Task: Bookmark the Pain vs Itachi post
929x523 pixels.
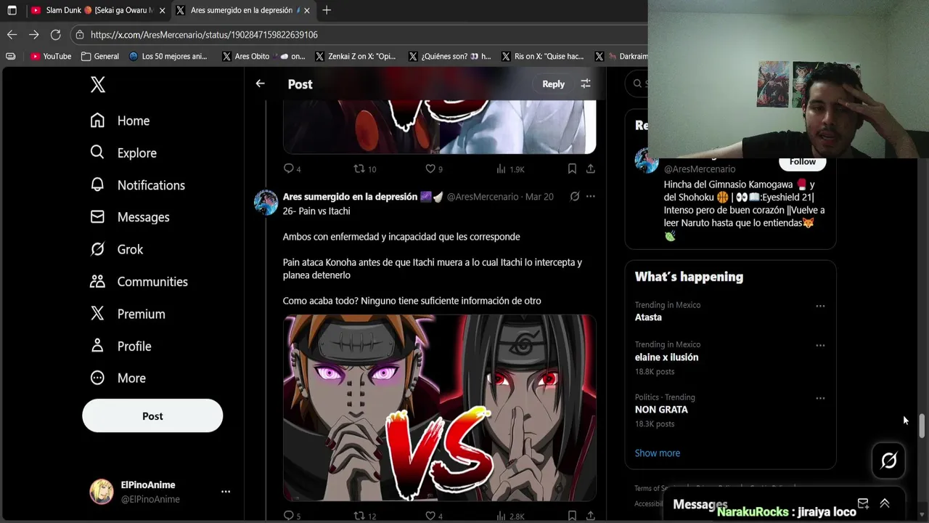Action: (572, 516)
